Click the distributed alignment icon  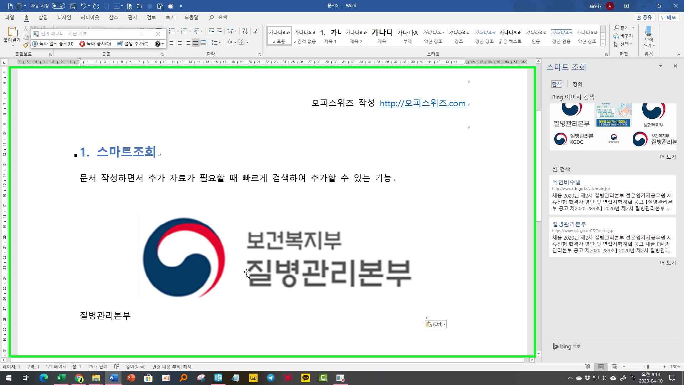click(x=203, y=42)
